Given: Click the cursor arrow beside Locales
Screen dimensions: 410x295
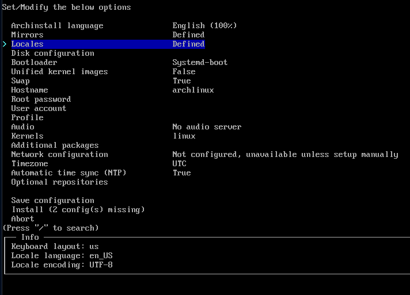Looking at the screenshot, I should 5,44.
